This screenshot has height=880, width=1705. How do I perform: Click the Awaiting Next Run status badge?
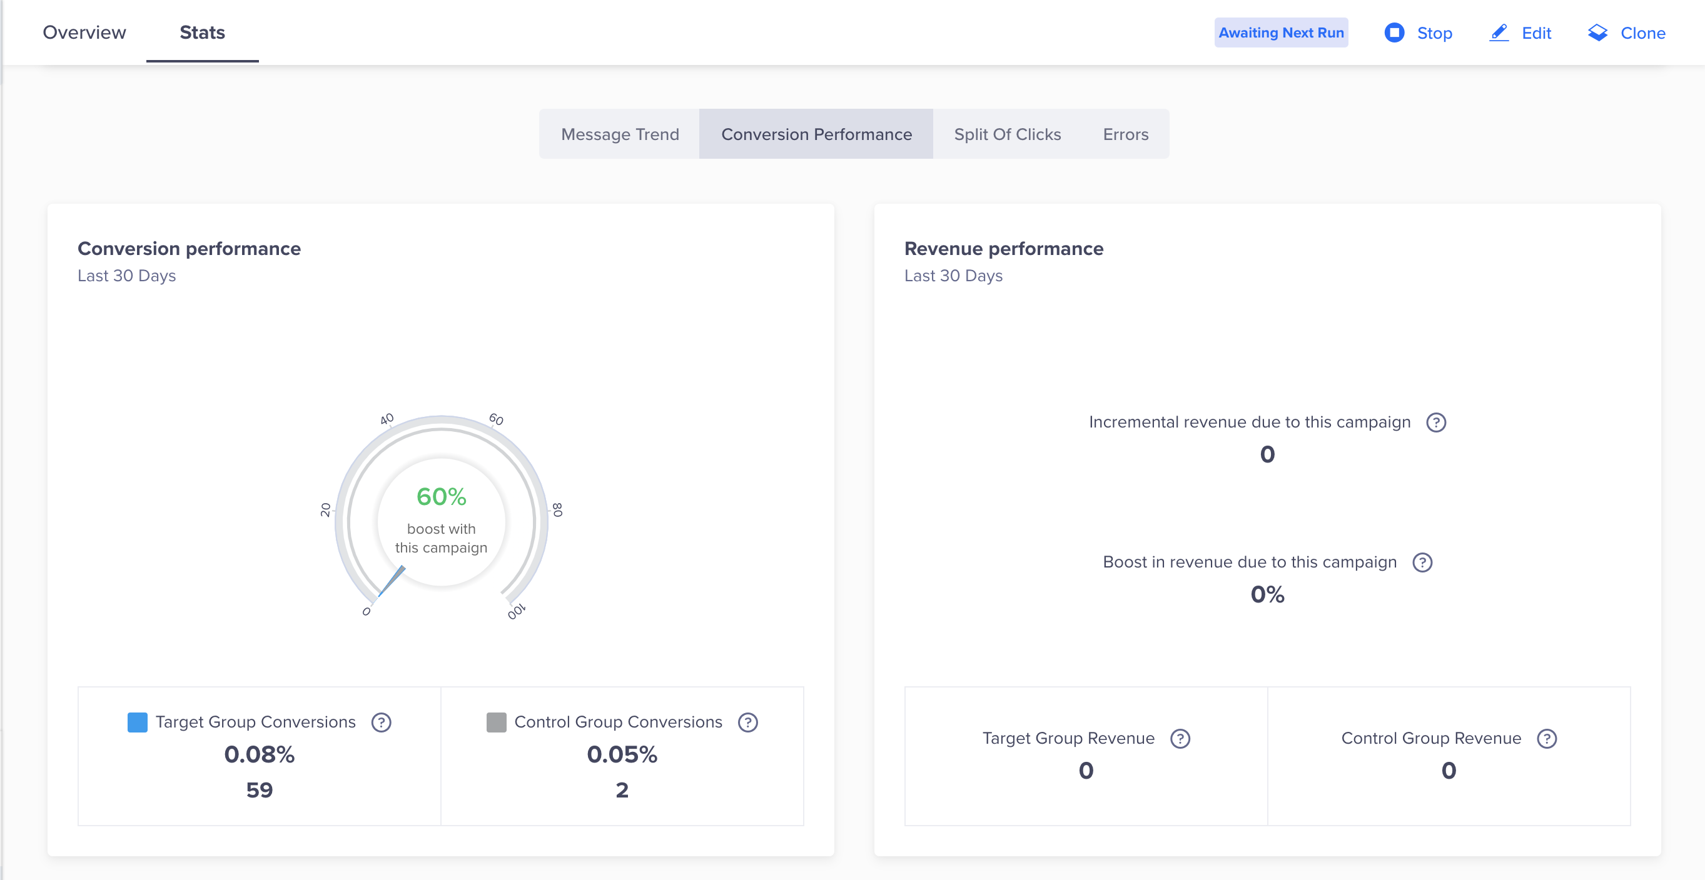tap(1281, 32)
